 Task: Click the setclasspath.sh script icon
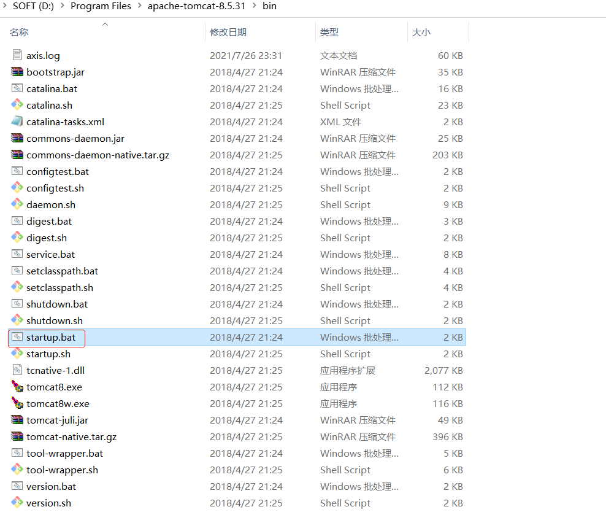click(17, 287)
